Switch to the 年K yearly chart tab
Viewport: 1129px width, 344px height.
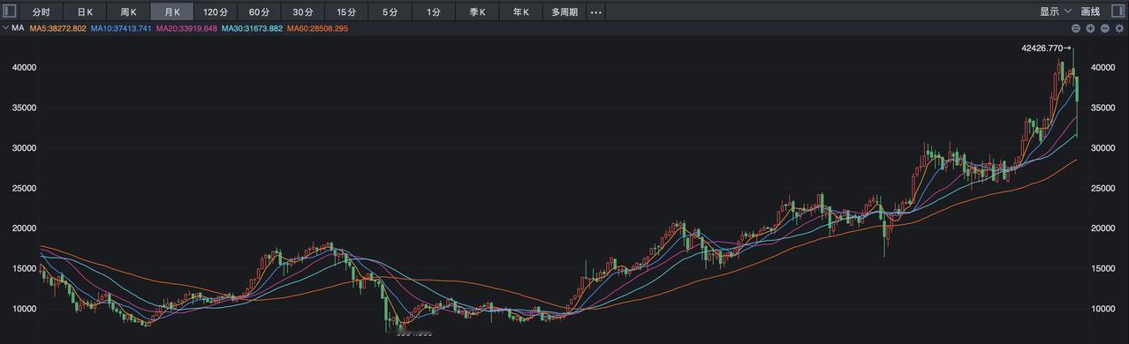pos(521,12)
